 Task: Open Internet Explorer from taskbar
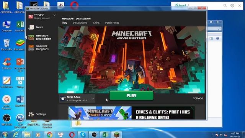click(16, 135)
